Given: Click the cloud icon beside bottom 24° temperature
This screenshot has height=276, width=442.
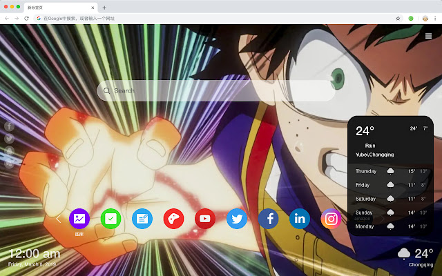Looking at the screenshot, I should (403, 253).
